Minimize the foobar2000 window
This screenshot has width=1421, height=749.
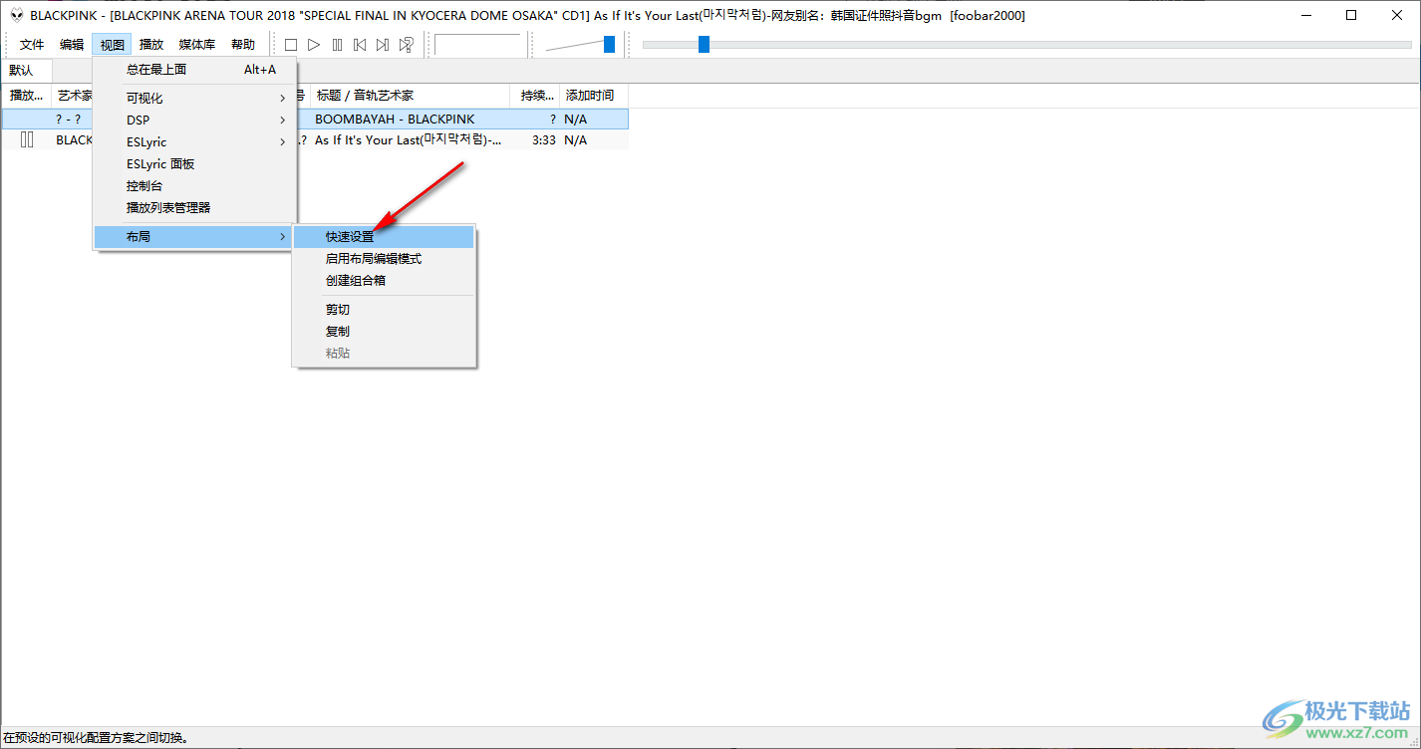click(x=1304, y=15)
